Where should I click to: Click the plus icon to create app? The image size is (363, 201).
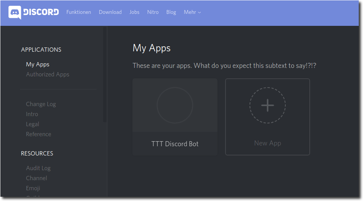point(267,105)
